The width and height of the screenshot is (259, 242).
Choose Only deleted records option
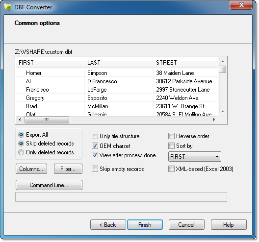(x=21, y=152)
